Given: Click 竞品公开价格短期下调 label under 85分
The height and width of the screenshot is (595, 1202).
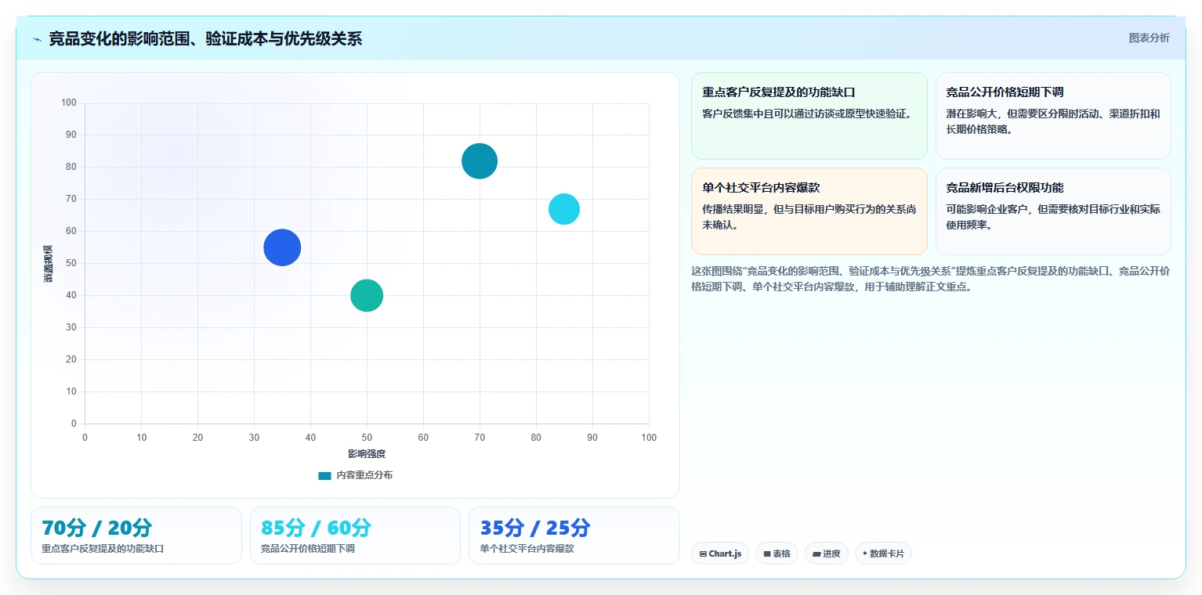Looking at the screenshot, I should tap(308, 549).
